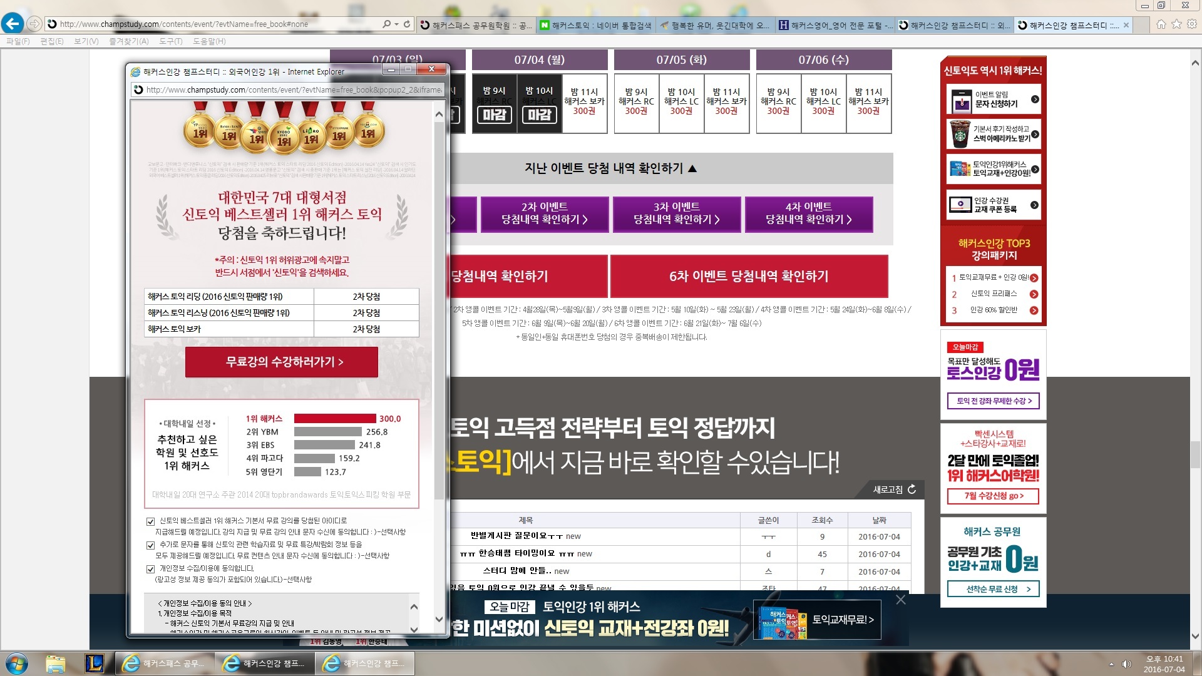Click the Windows Start button
Screen dimensions: 1202x676
(x=17, y=663)
